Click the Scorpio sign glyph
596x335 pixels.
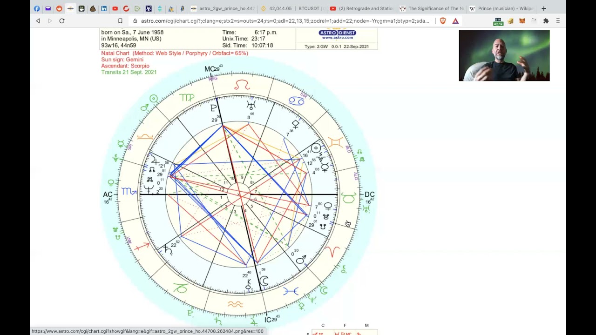pos(129,191)
